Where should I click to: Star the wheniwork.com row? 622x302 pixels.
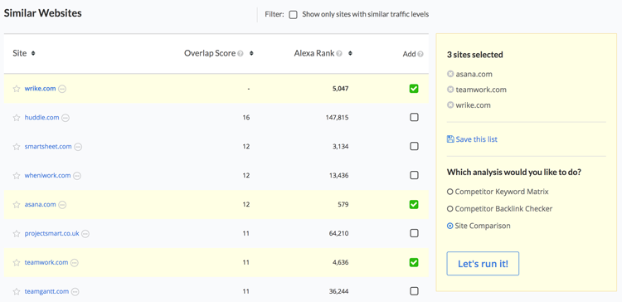(x=17, y=176)
